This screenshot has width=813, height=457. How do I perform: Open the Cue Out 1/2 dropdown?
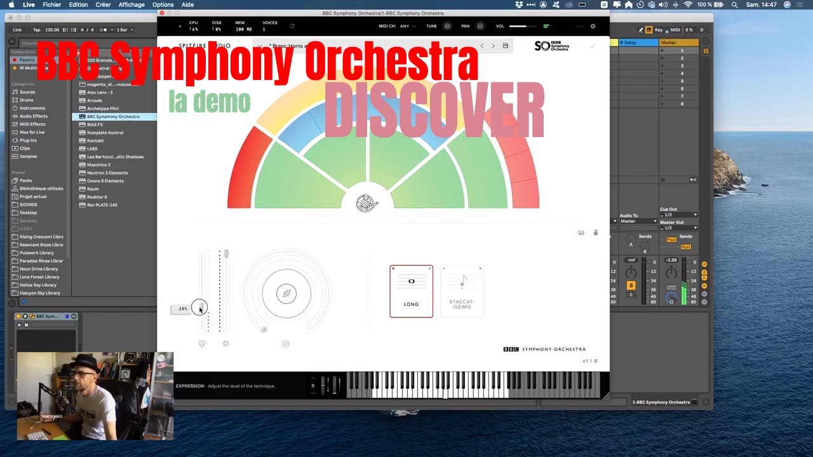678,215
